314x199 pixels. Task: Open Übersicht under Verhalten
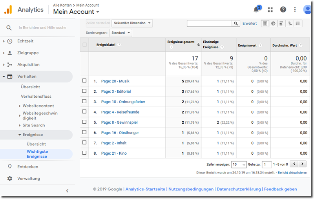click(31, 87)
